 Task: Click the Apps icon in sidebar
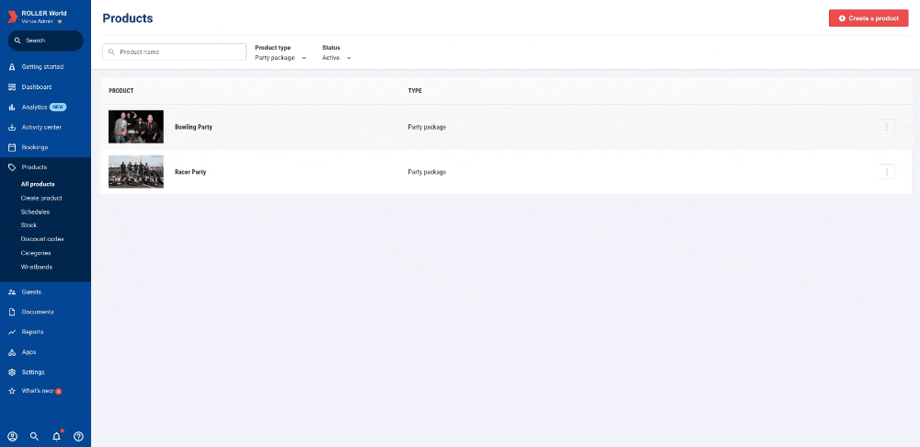[12, 352]
